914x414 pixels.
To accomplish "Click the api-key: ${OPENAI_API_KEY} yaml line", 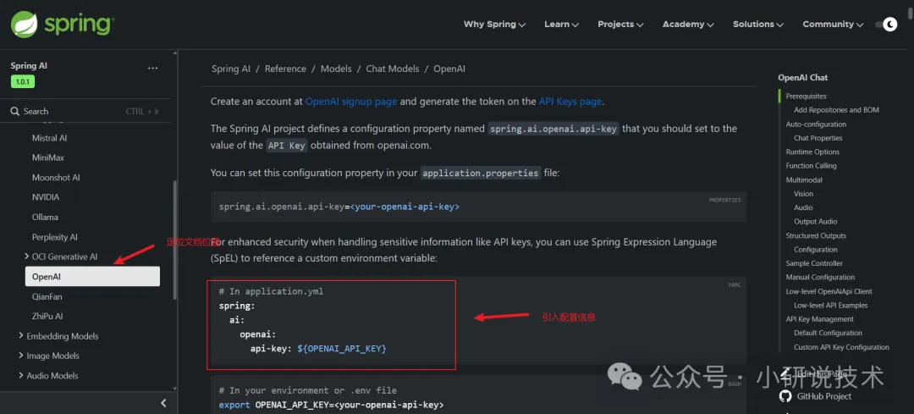I will pyautogui.click(x=318, y=349).
